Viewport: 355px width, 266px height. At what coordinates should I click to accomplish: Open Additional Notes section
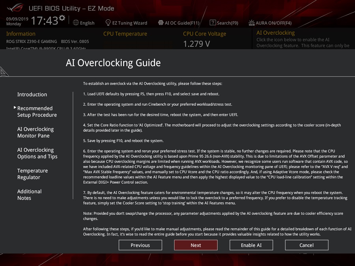click(x=30, y=195)
